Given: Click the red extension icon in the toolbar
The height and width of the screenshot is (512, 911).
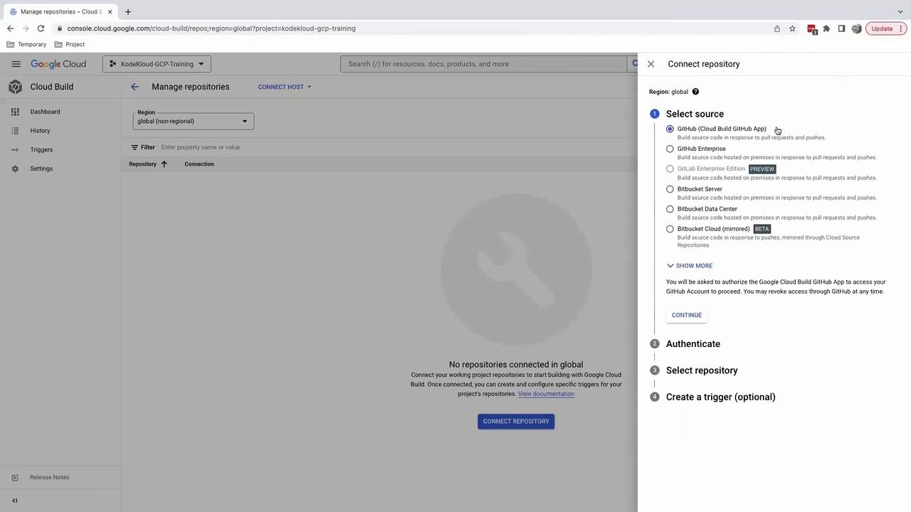Looking at the screenshot, I should (x=811, y=28).
